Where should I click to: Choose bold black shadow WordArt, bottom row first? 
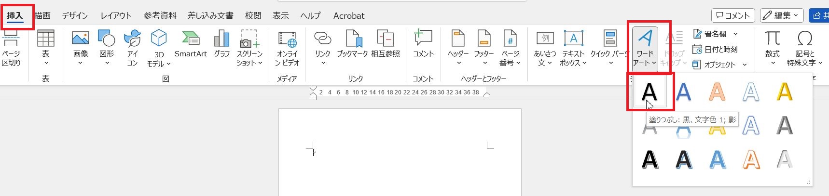pyautogui.click(x=649, y=159)
